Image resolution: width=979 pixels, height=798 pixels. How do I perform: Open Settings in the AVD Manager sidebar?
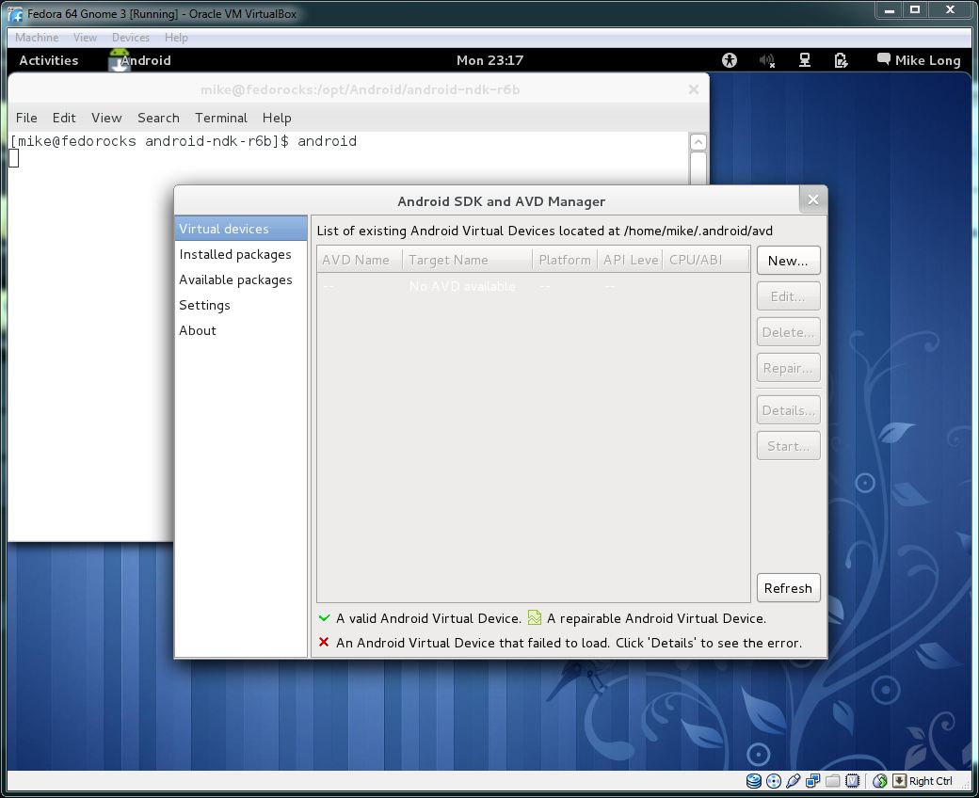coord(241,305)
